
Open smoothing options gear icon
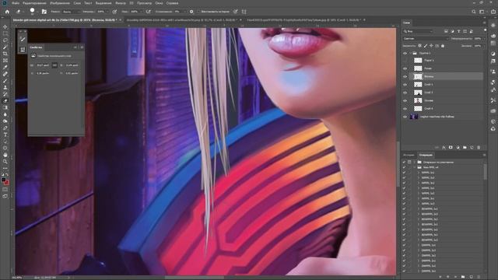pyautogui.click(x=191, y=12)
